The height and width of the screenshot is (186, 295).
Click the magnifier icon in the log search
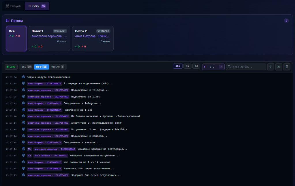click(x=229, y=66)
